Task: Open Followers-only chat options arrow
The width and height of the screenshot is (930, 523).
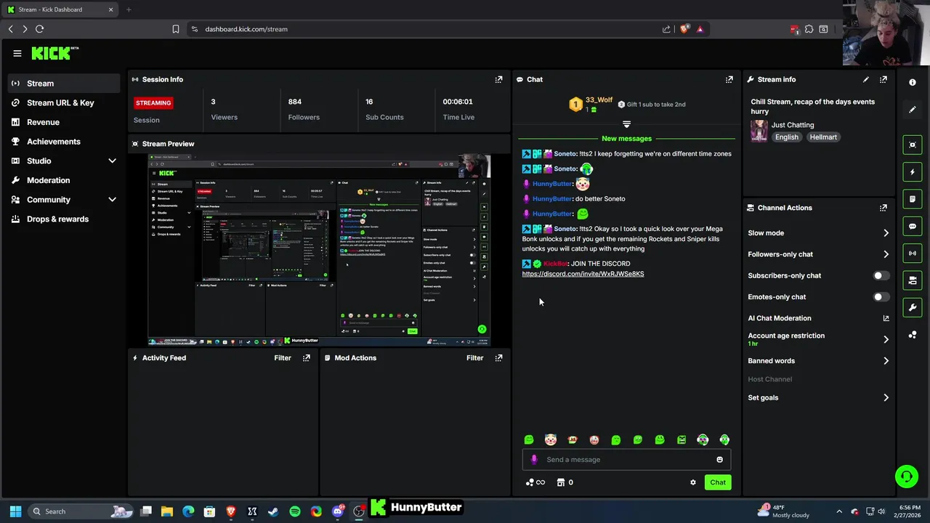Action: [x=886, y=254]
